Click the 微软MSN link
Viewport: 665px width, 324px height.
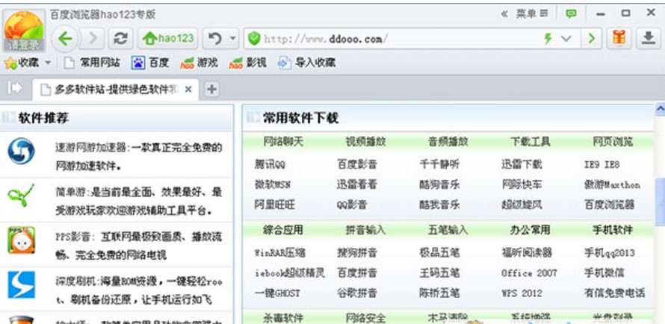[x=273, y=184]
